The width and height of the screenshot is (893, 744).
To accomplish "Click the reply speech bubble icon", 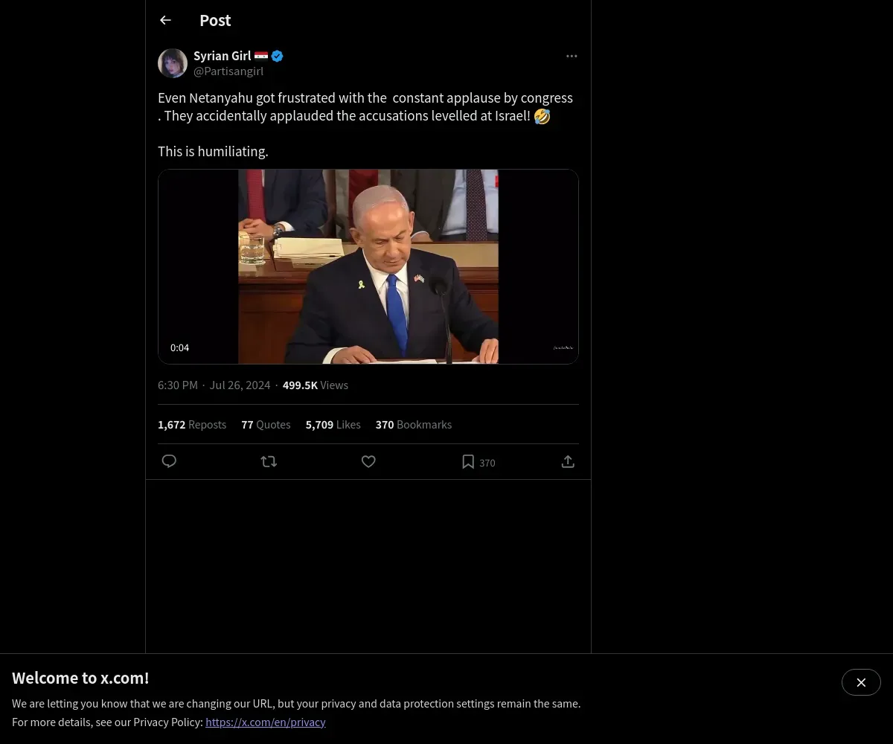I will (169, 462).
